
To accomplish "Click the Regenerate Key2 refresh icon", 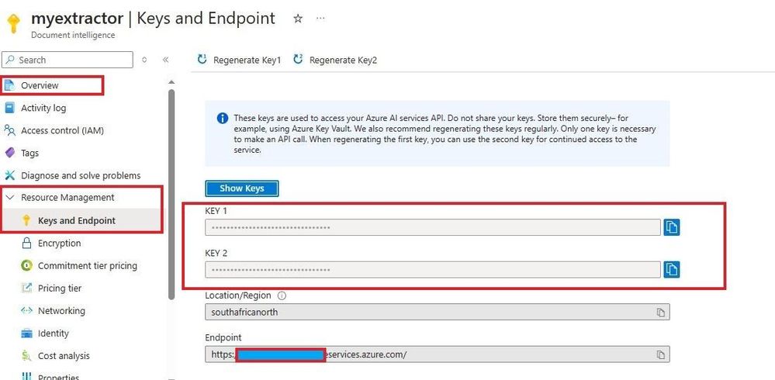I will pyautogui.click(x=298, y=59).
